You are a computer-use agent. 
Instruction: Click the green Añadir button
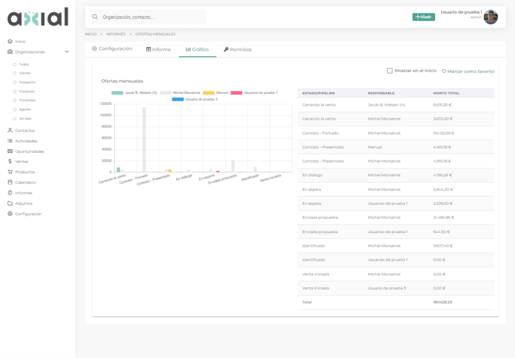point(424,17)
